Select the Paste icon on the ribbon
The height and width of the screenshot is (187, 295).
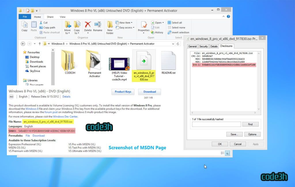click(34, 25)
